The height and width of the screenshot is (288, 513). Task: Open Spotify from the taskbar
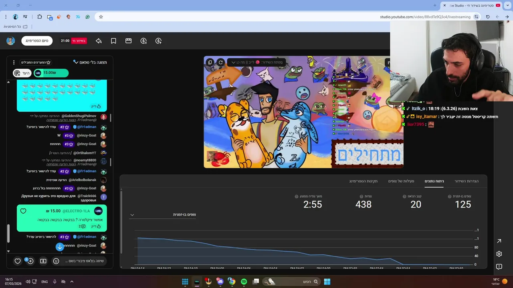point(244,282)
